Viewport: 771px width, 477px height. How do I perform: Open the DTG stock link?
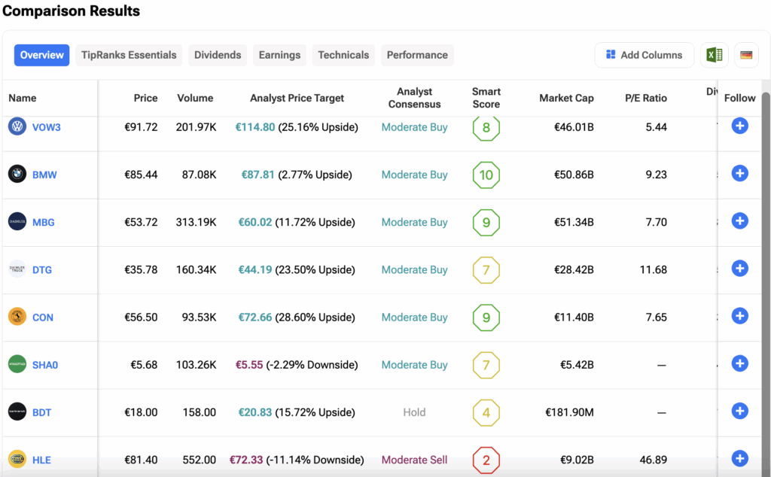click(42, 269)
